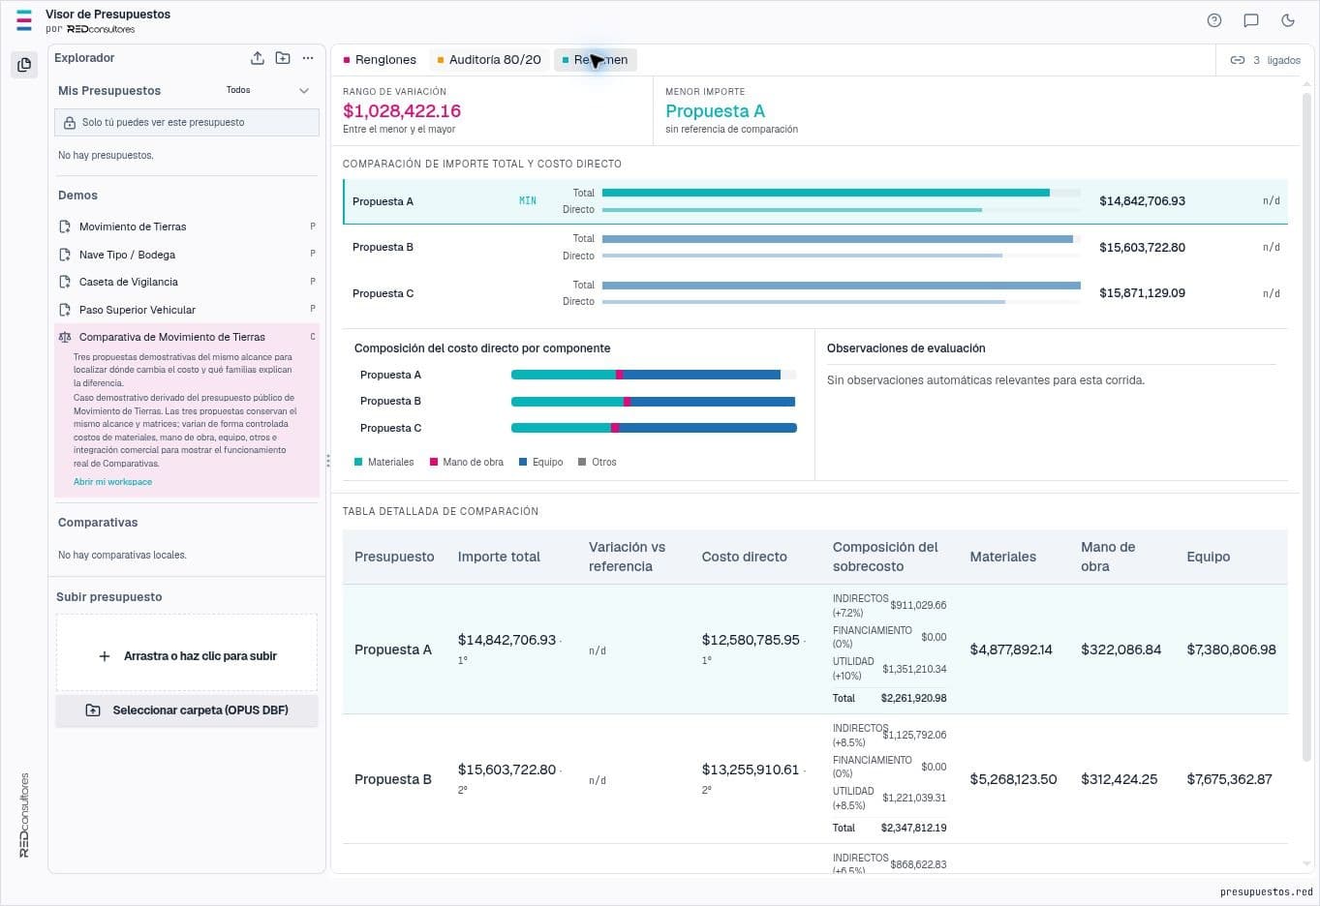
Task: Click the $1,351,210.34 utilidad amount
Action: [x=915, y=669]
